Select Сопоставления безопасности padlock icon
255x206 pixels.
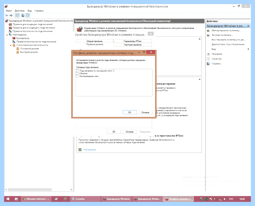coord(14,45)
